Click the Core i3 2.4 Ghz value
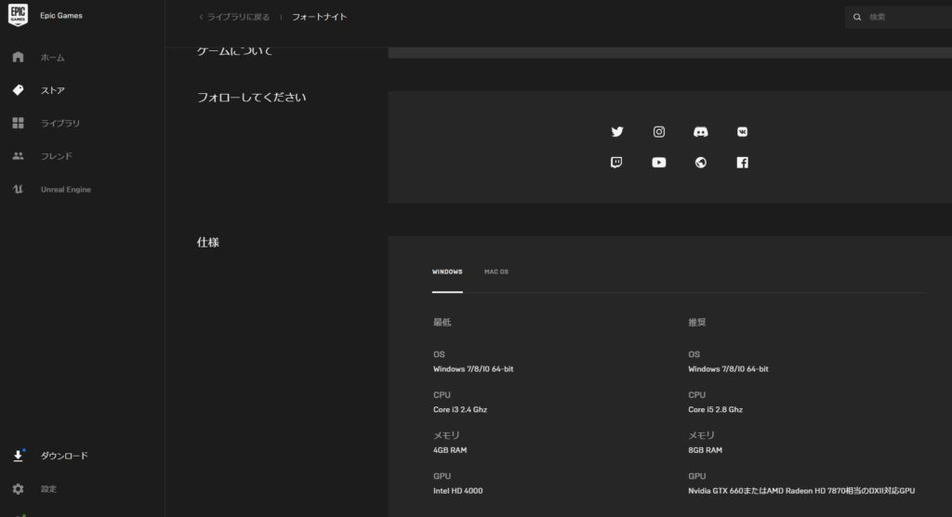The height and width of the screenshot is (517, 952). pos(459,409)
